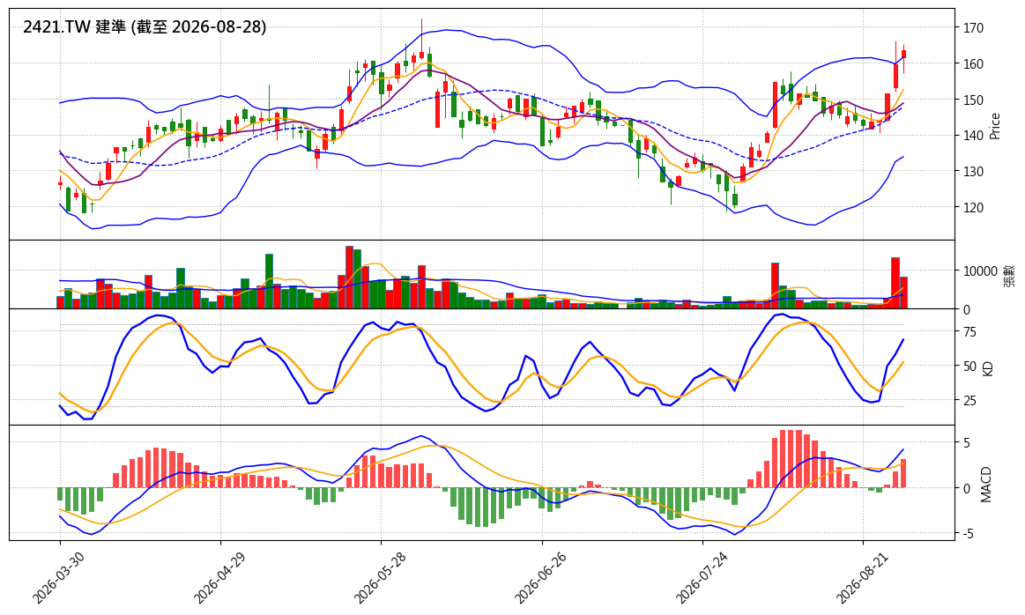Screen dimensions: 1025x615
Task: Click the 5 MACD tick label
Action: point(966,443)
